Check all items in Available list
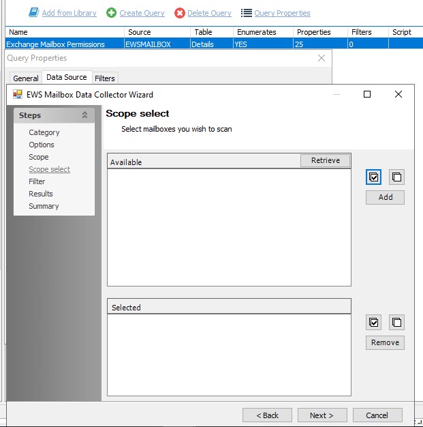 pos(373,177)
